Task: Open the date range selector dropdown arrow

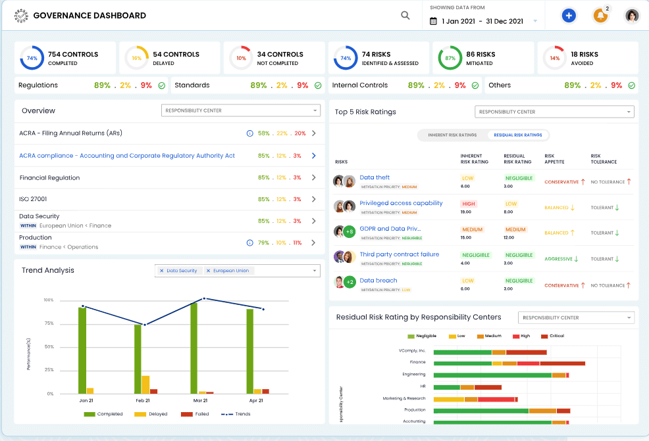Action: 535,20
